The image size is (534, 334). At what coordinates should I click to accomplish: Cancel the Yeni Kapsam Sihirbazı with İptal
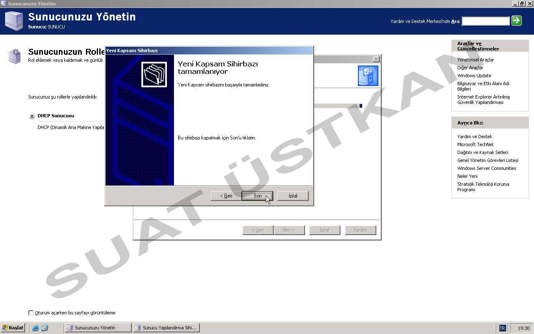[x=293, y=196]
